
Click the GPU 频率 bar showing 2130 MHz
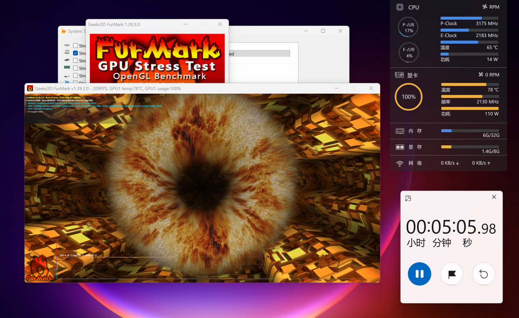coord(470,96)
